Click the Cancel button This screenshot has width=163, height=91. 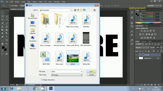pyautogui.click(x=91, y=75)
